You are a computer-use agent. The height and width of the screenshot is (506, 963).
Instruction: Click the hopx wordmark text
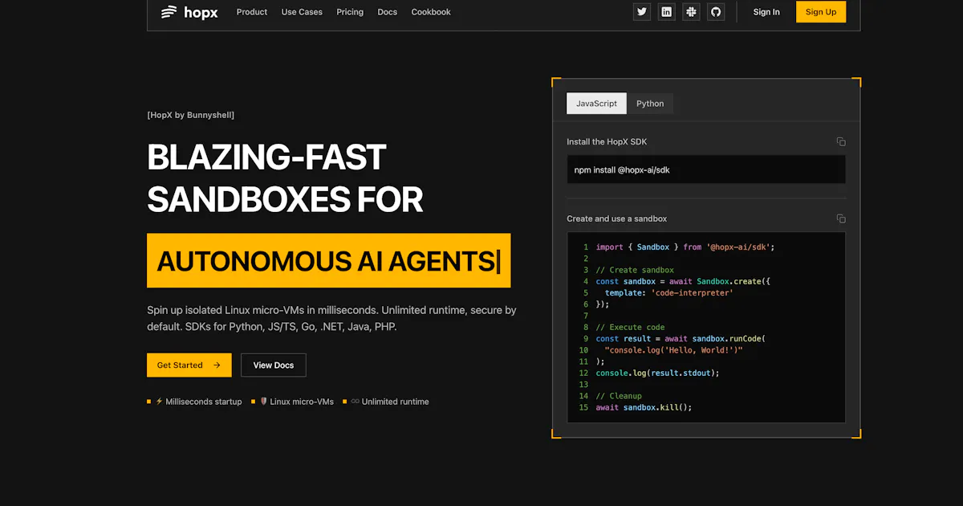[201, 12]
